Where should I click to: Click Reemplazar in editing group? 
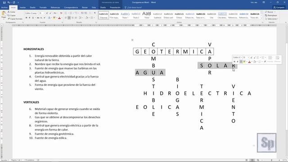click(271, 15)
